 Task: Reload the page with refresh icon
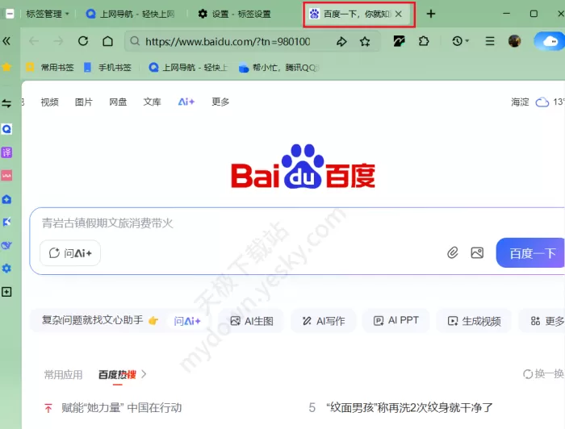coord(83,41)
